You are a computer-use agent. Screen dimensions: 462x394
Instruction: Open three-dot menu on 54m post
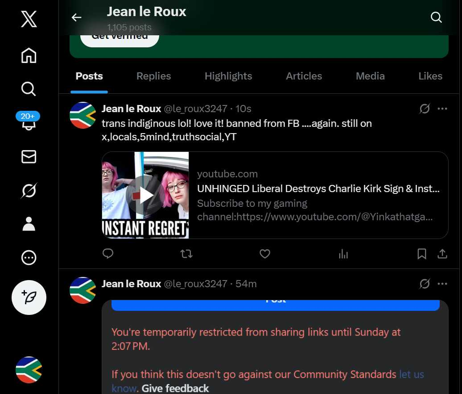point(442,284)
